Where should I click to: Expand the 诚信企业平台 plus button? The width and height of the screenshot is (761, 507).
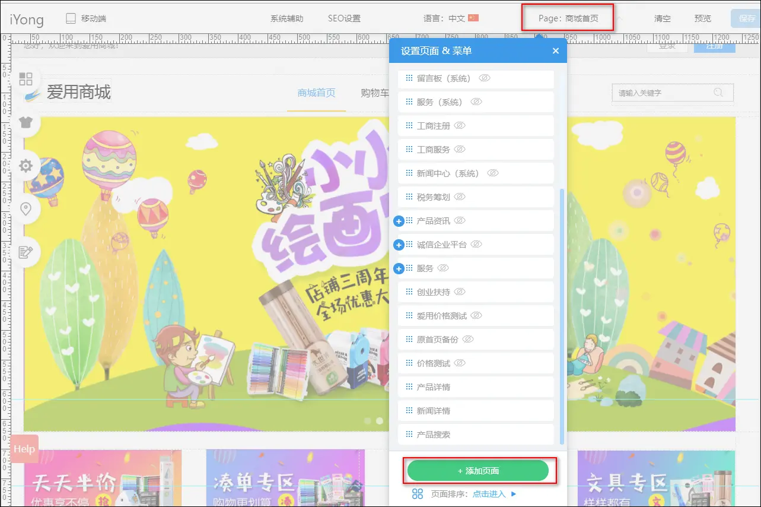click(x=399, y=245)
